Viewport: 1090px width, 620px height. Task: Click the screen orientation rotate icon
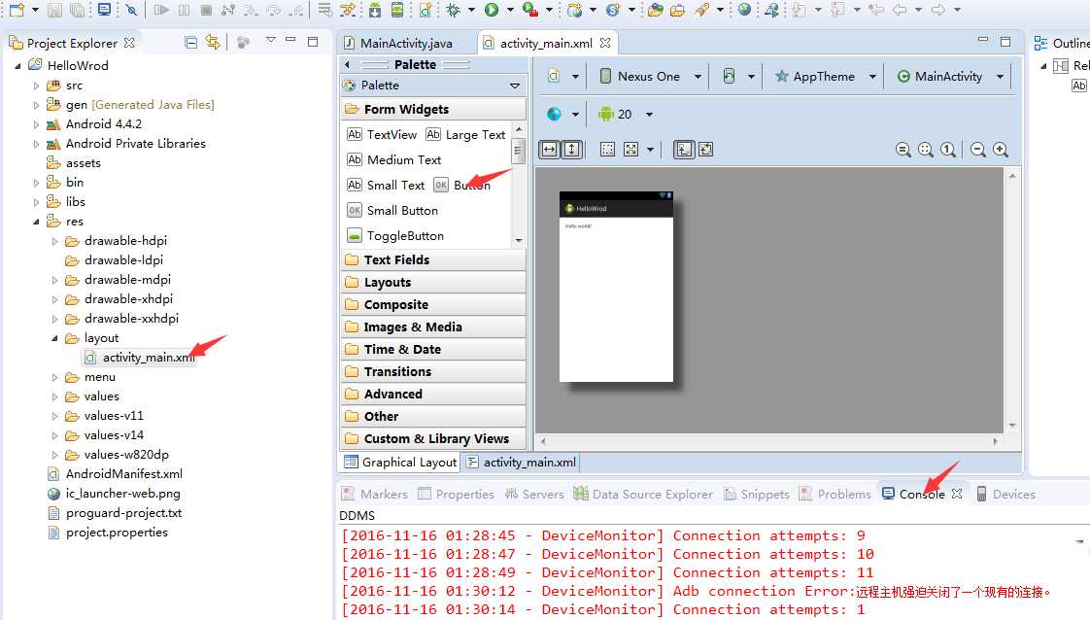pyautogui.click(x=729, y=76)
